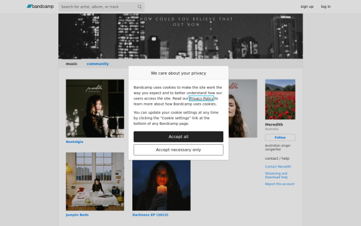Click the Meredith artist name
Image resolution: width=361 pixels, height=226 pixels.
click(x=274, y=125)
